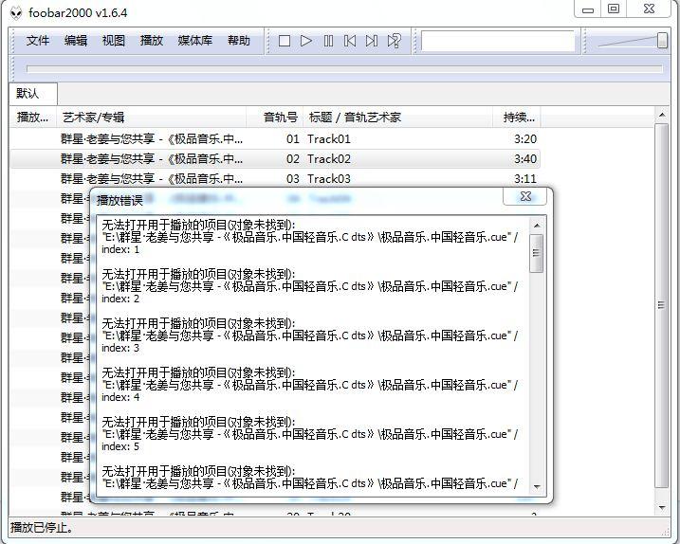Click the duration 3:40 of Track02

coord(525,159)
